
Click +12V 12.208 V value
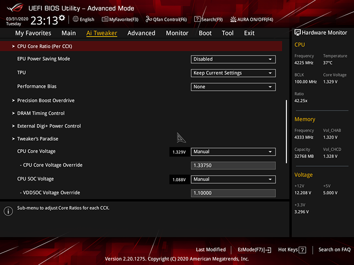tap(303, 193)
